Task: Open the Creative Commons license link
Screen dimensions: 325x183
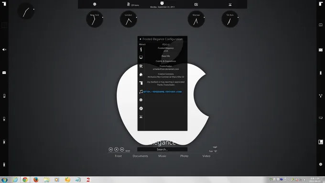Action: tap(166, 75)
